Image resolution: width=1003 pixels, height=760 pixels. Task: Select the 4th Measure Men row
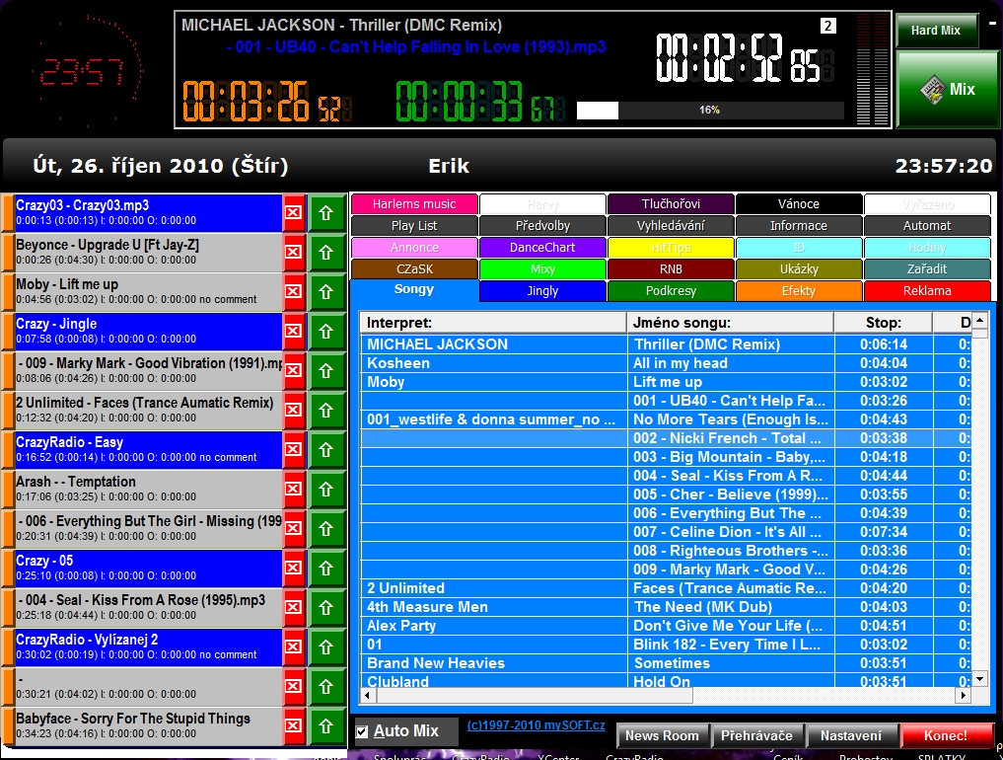pyautogui.click(x=666, y=607)
